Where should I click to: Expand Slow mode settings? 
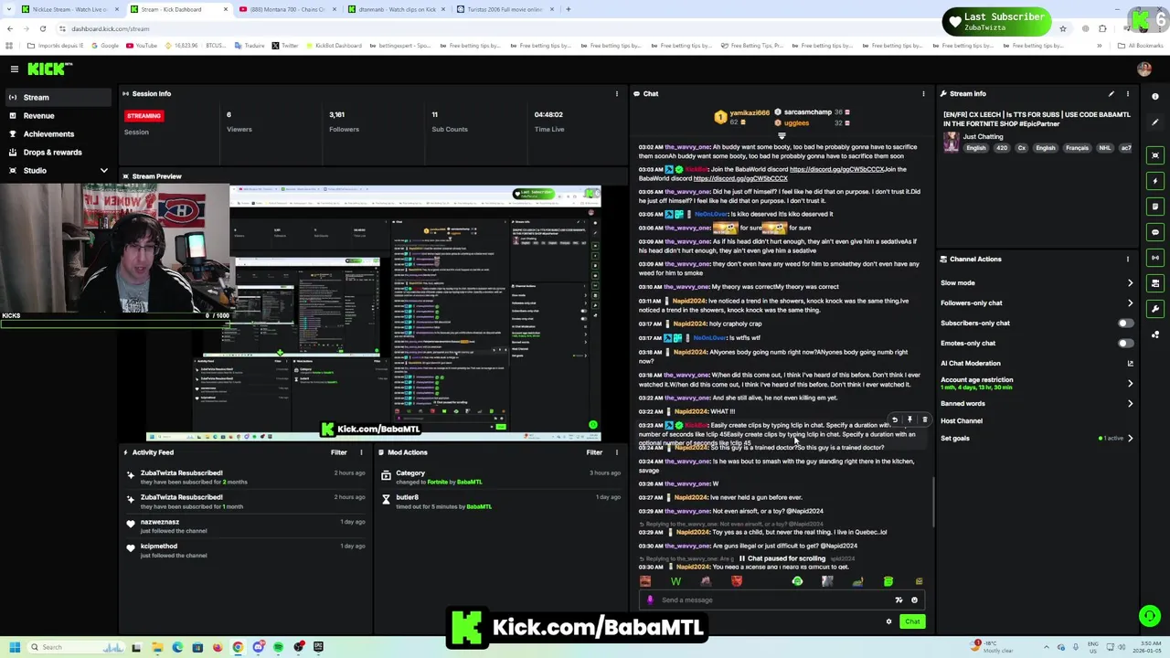(x=1130, y=282)
